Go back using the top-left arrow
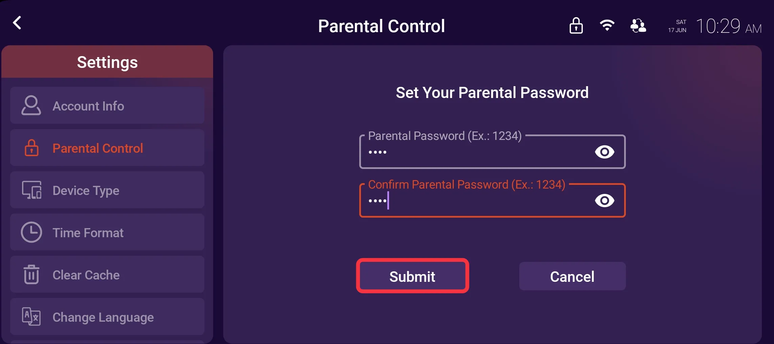The width and height of the screenshot is (774, 344). [x=17, y=23]
